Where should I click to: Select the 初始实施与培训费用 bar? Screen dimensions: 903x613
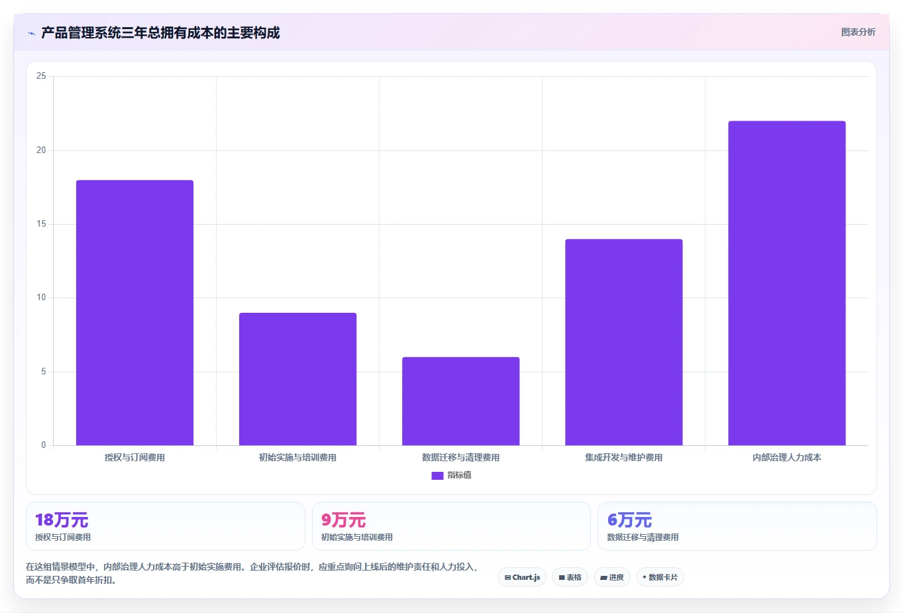coord(297,379)
